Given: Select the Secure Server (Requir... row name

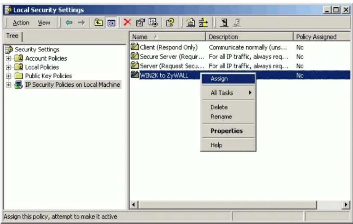Looking at the screenshot, I should pos(172,56).
